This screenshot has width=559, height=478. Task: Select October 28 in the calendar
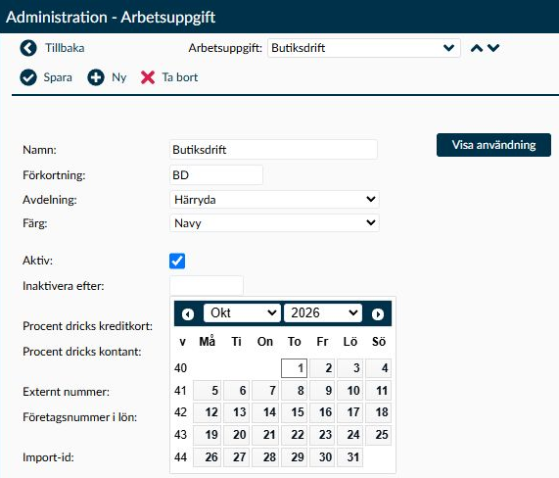point(265,457)
